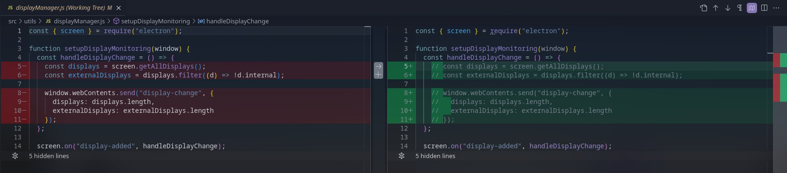Expand 5 hidden lines in left pane
The width and height of the screenshot is (787, 173).
49,156
